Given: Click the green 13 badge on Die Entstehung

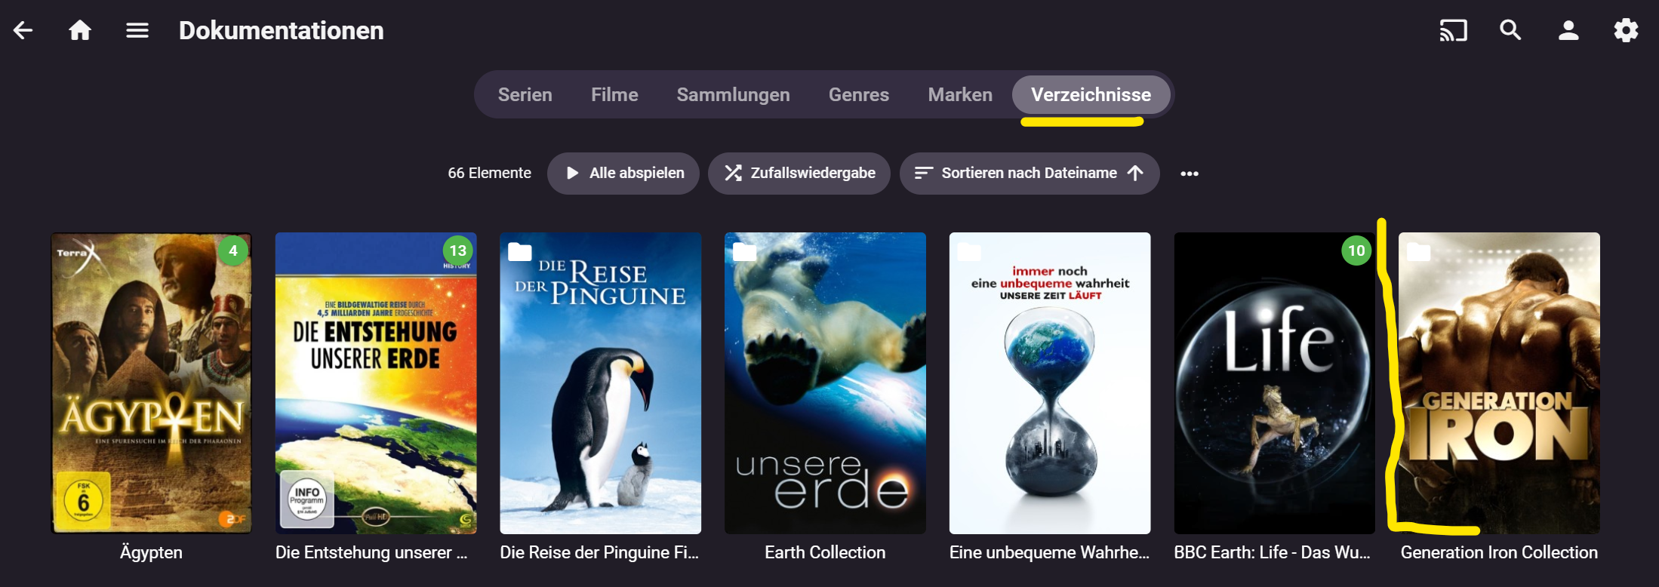Looking at the screenshot, I should click(x=457, y=250).
